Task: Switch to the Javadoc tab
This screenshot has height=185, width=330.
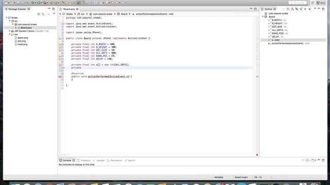Action: tap(98, 160)
